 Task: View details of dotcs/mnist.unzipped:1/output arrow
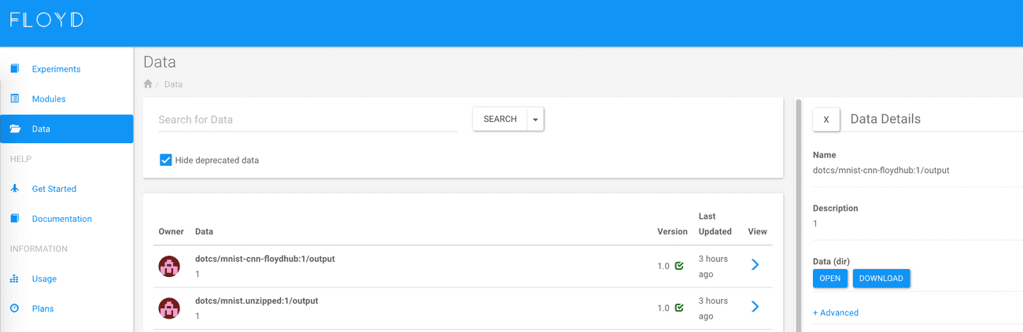coord(755,307)
